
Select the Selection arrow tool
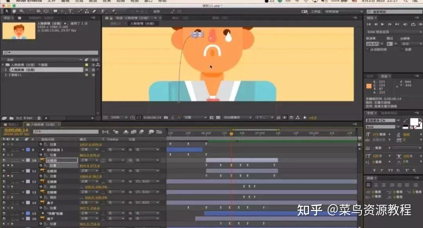7,11
